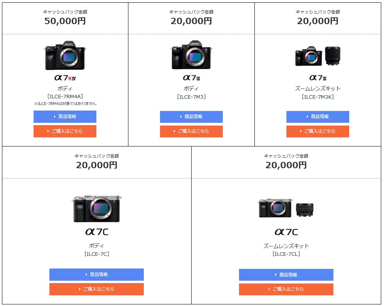Screen dimensions: 384x306
Task: Select the α7R IV camera body image
Action: (x=65, y=55)
